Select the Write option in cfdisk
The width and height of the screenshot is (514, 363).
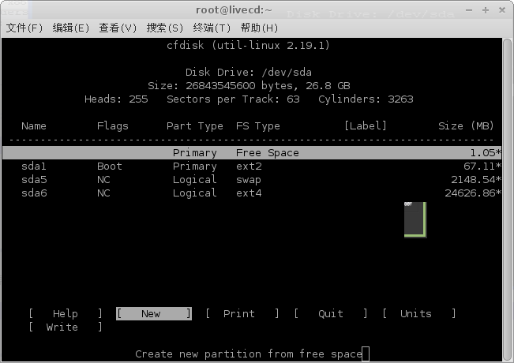(66, 327)
